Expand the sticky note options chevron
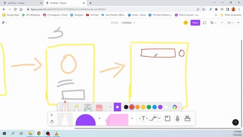Image resolution: width=243 pixels, height=137 pixels. pyautogui.click(x=132, y=118)
